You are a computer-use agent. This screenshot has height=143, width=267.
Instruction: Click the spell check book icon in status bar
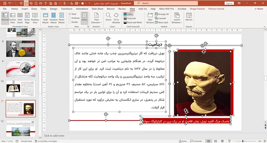[17, 141]
